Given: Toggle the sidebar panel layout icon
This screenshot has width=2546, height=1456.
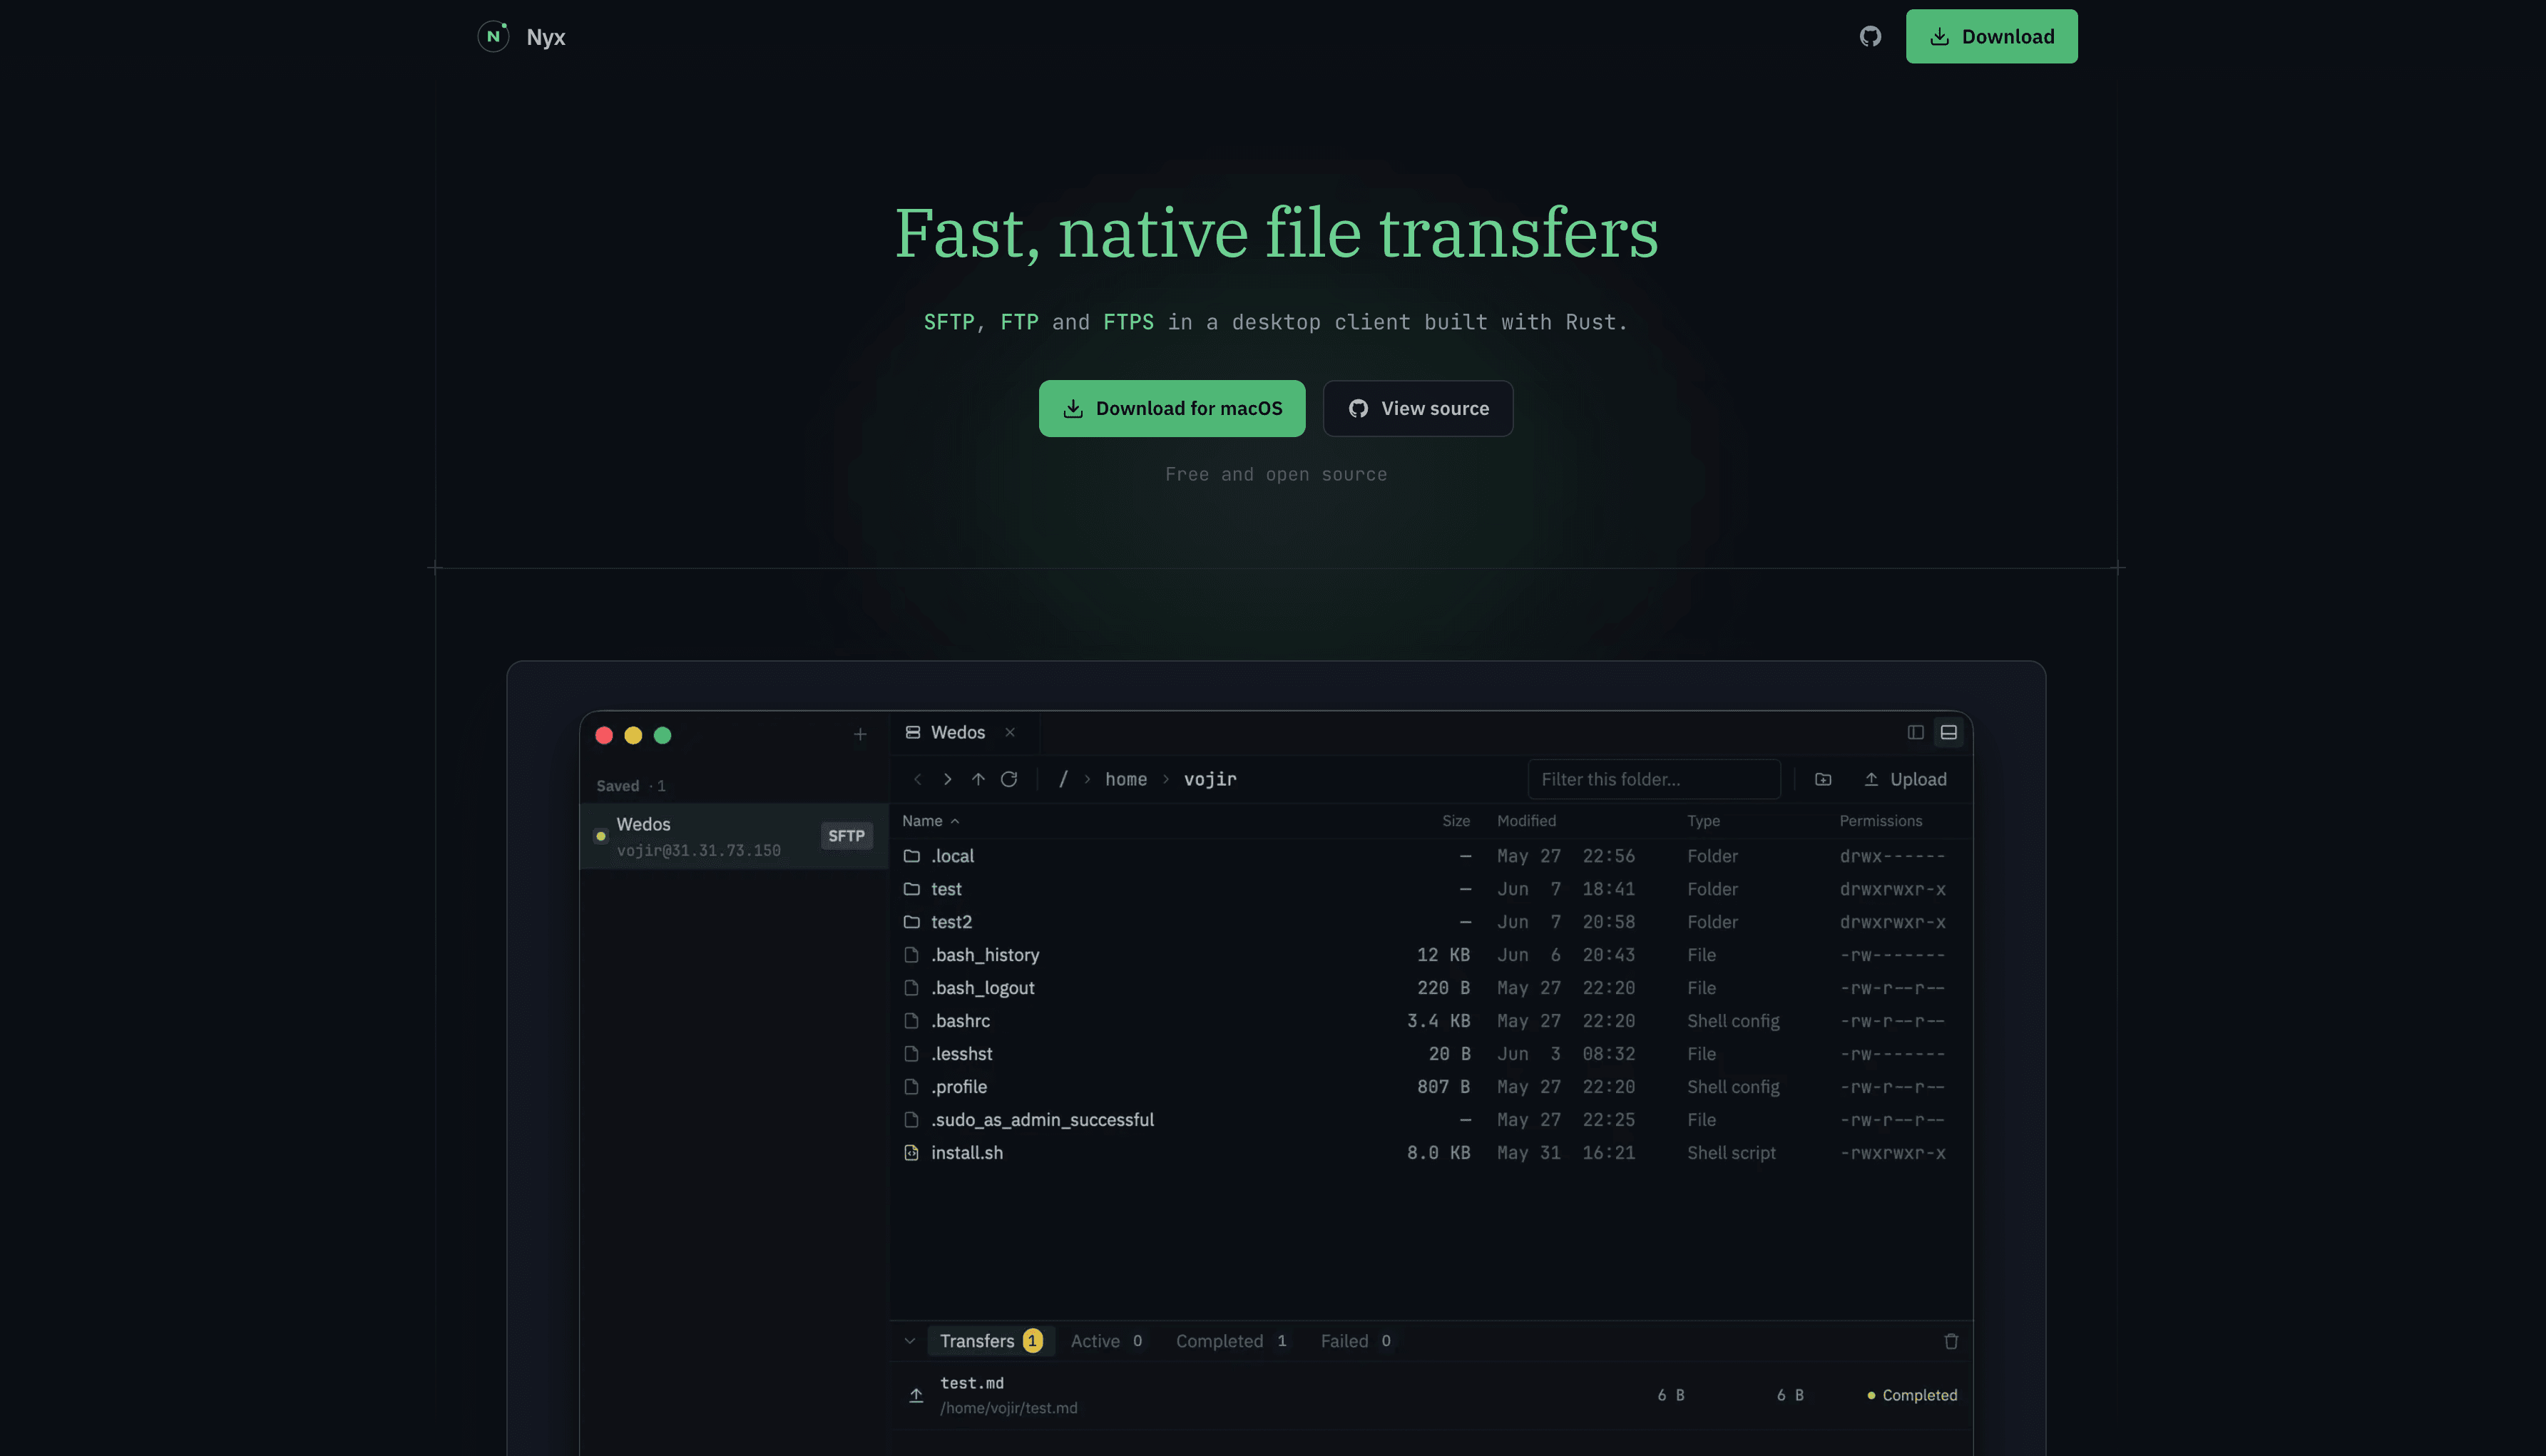Looking at the screenshot, I should (x=1915, y=733).
